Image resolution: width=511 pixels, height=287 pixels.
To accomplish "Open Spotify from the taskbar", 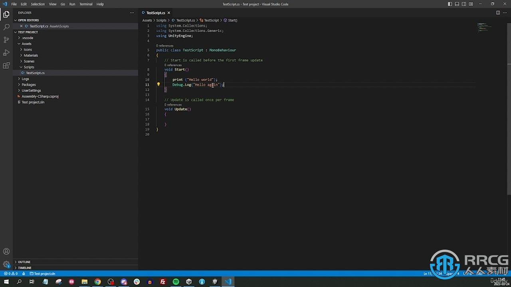I will [x=176, y=282].
